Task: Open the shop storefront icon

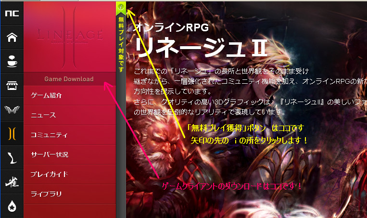Action: [12, 86]
